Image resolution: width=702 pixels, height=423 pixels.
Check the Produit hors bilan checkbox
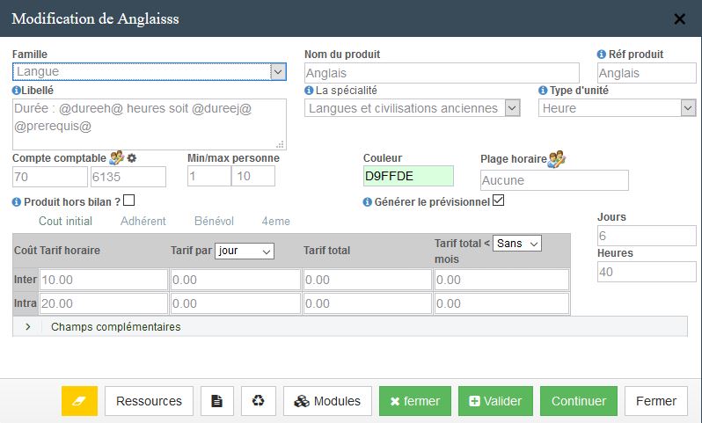[129, 201]
